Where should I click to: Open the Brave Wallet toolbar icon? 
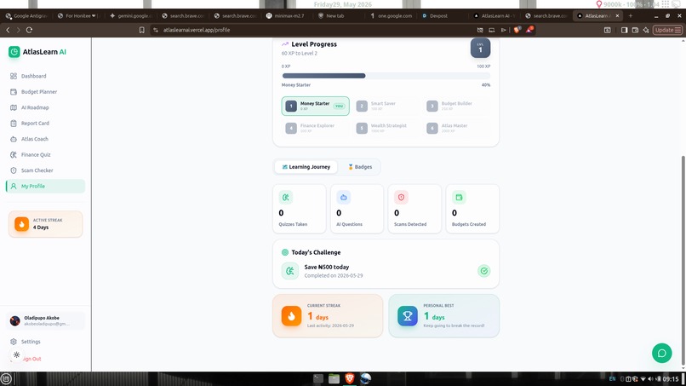pyautogui.click(x=635, y=30)
